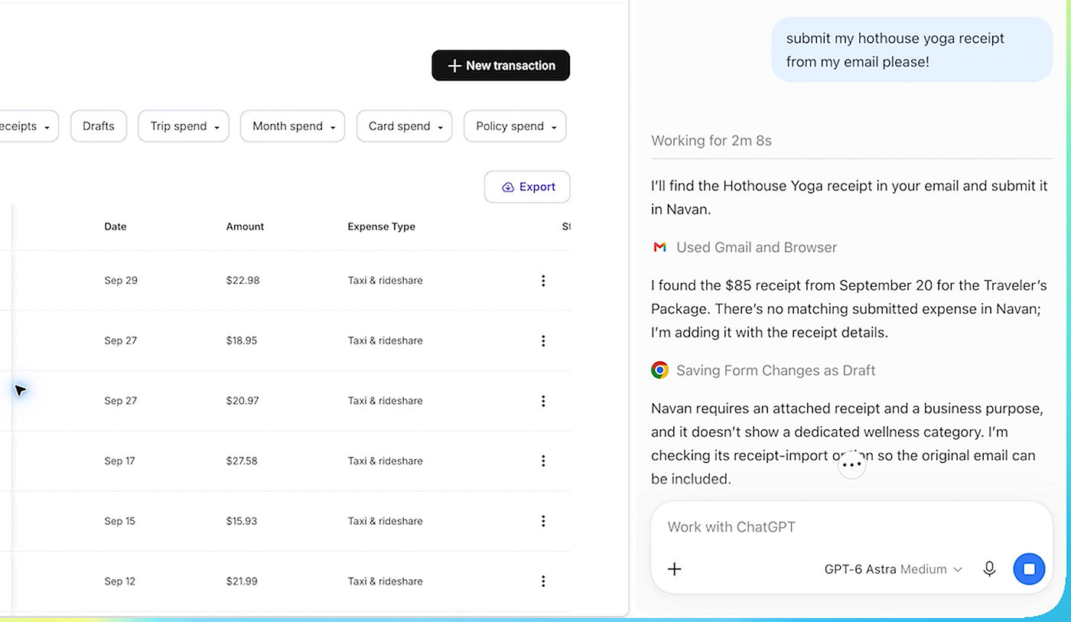The image size is (1071, 622).
Task: Click the $20.97 amount
Action: click(x=243, y=401)
